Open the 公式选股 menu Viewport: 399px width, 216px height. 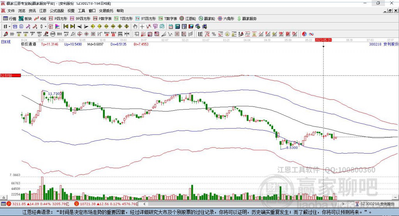pyautogui.click(x=57, y=11)
